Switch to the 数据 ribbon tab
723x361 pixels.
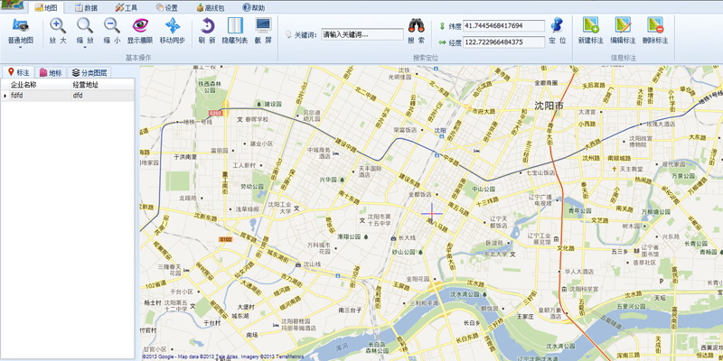click(x=86, y=7)
